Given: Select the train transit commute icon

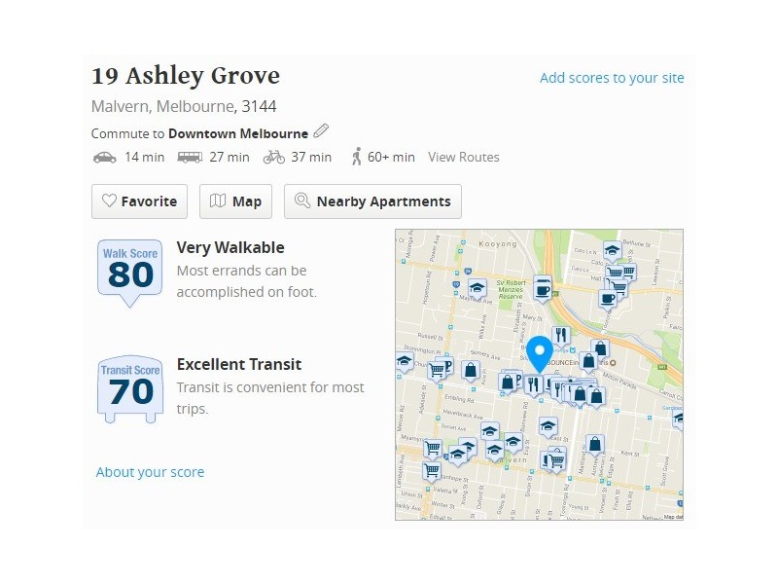Looking at the screenshot, I should point(189,157).
